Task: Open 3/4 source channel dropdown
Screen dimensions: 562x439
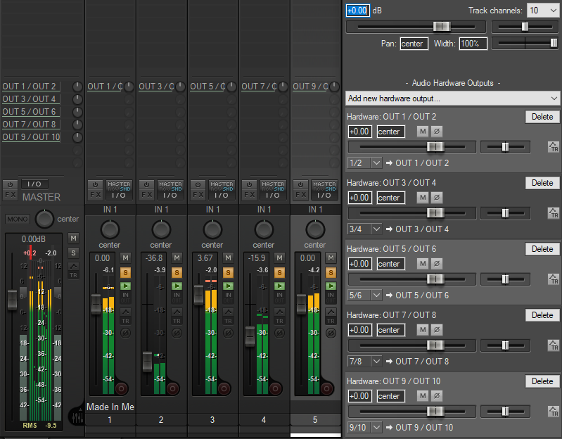Action: (x=365, y=229)
